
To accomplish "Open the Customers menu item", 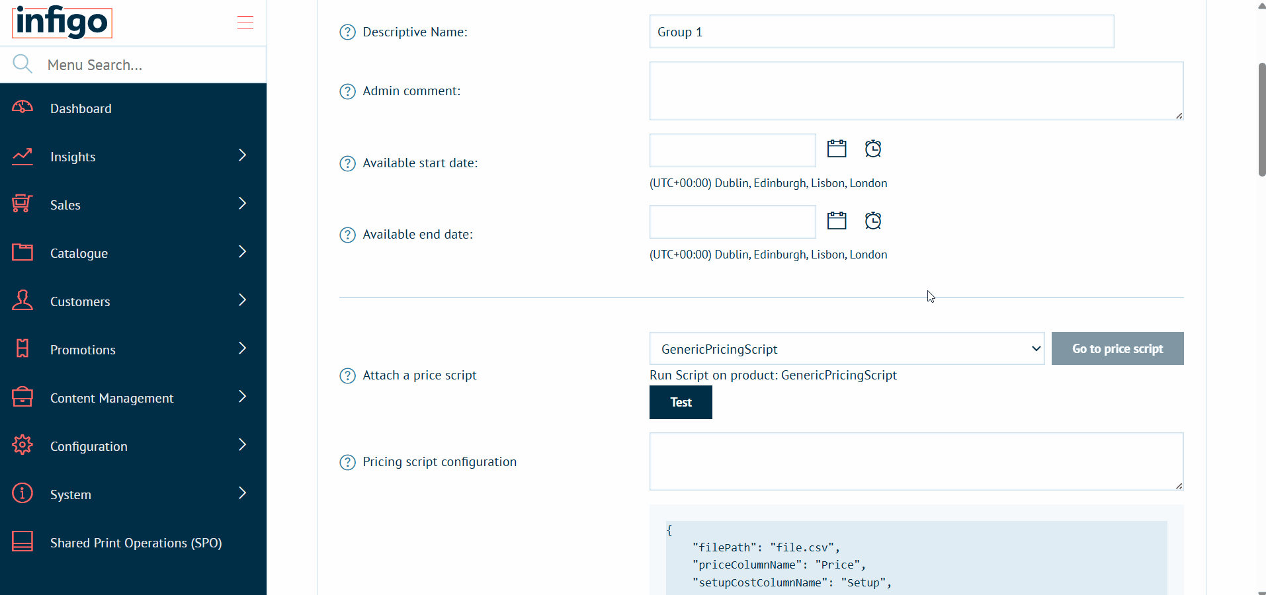I will click(x=133, y=301).
